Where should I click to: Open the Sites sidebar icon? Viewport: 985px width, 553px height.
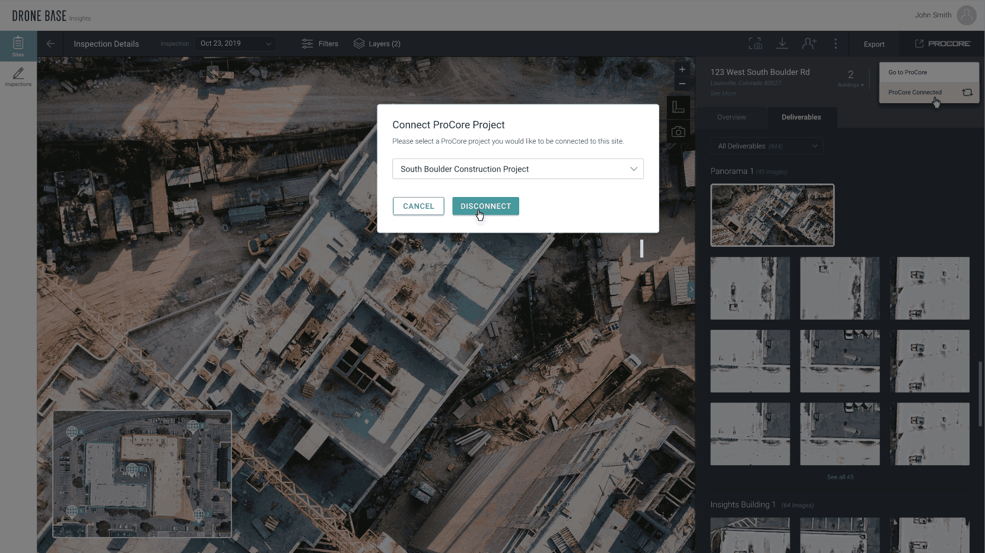tap(18, 46)
